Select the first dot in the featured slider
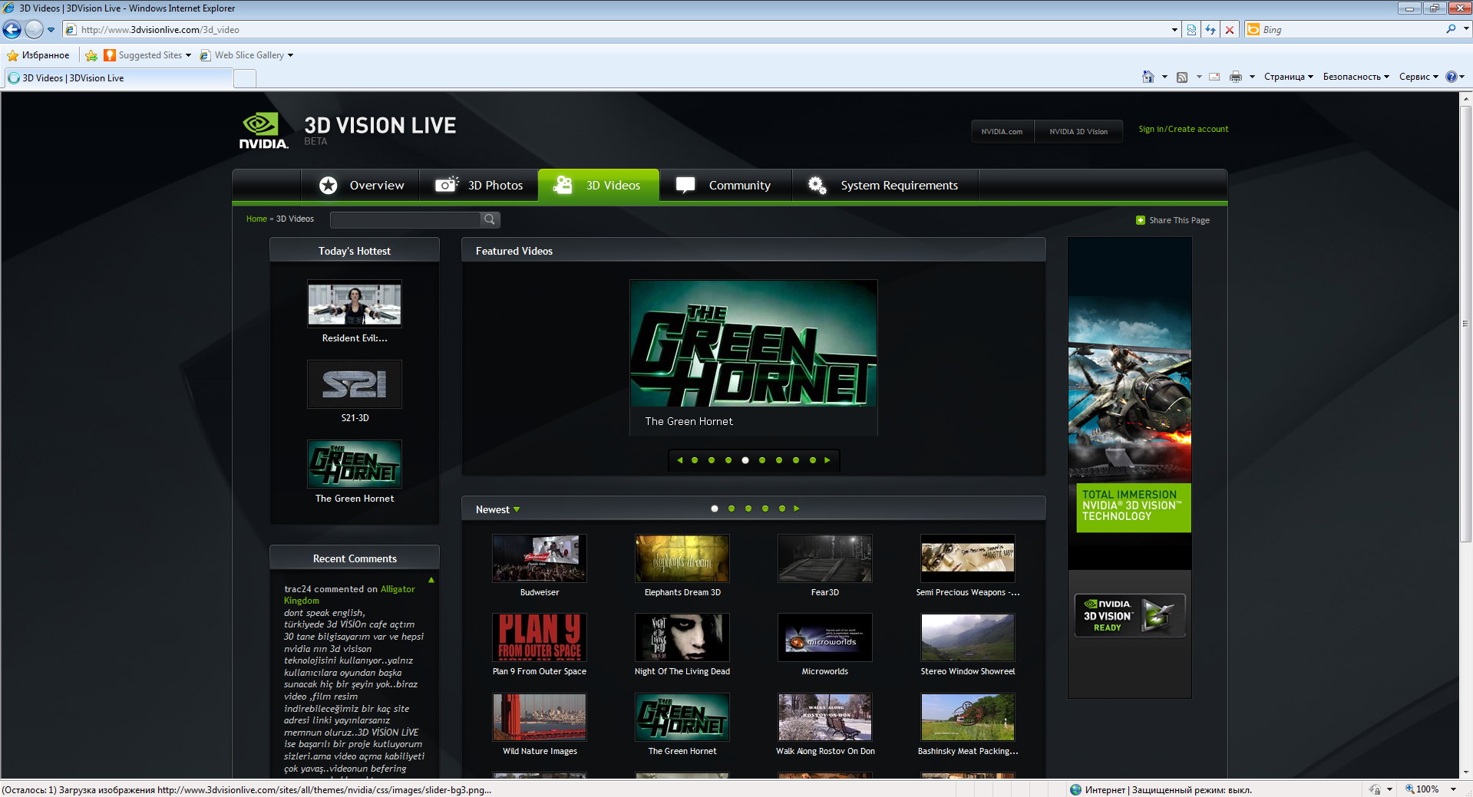 (x=695, y=460)
